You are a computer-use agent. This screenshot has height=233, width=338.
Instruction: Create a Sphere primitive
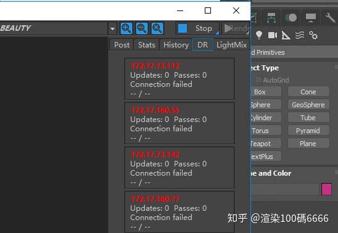point(266,105)
